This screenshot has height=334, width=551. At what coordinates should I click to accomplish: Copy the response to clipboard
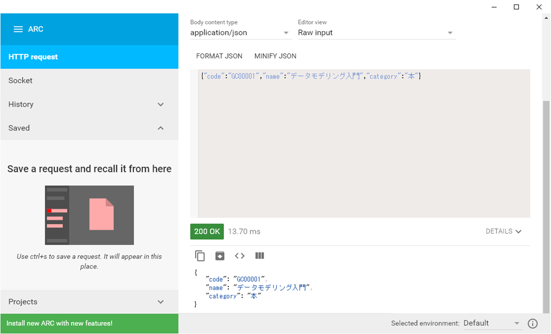coord(199,255)
